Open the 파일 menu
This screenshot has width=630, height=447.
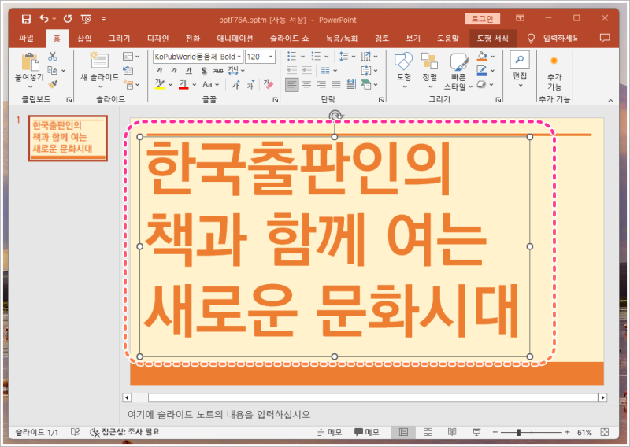click(27, 38)
